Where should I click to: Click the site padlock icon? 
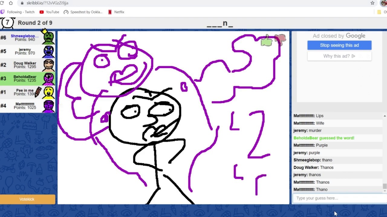[22, 3]
